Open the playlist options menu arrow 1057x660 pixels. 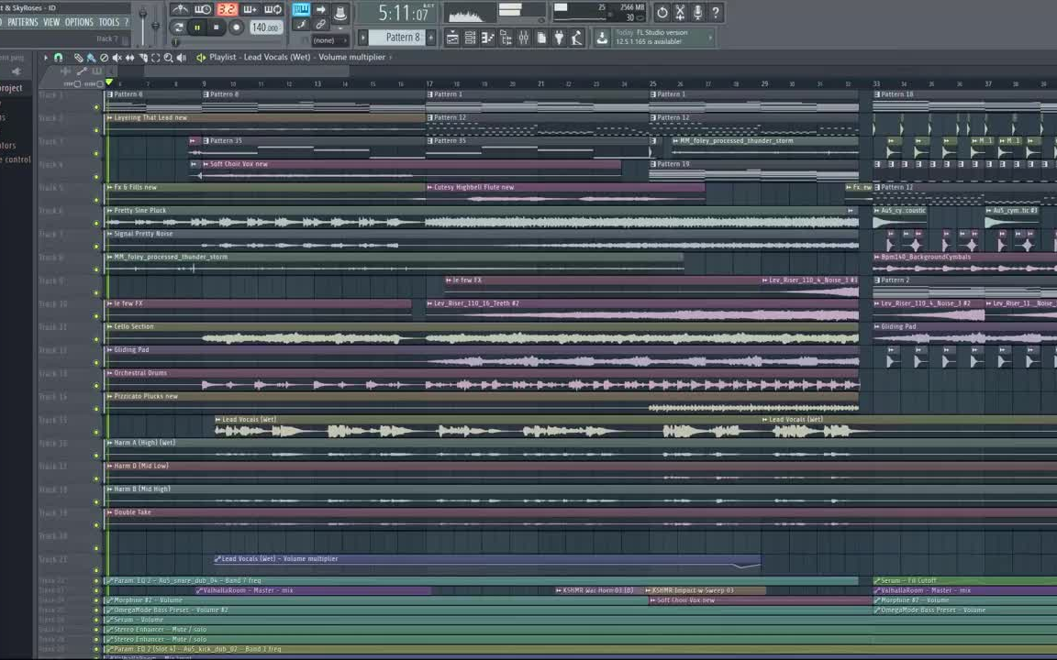tap(45, 58)
